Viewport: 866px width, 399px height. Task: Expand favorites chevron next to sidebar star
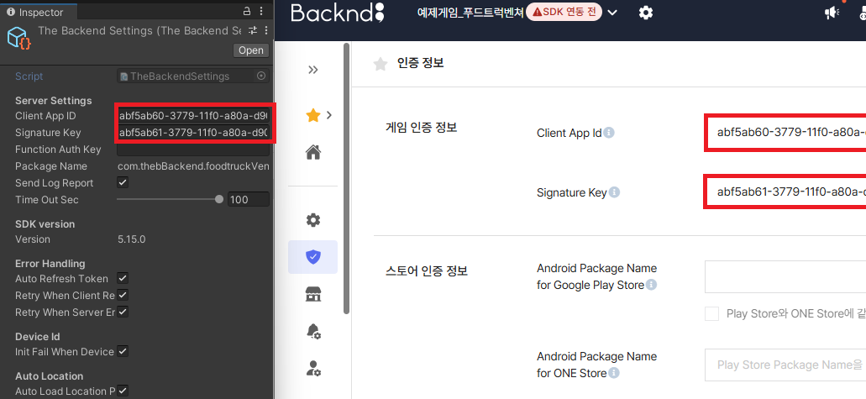click(x=330, y=115)
